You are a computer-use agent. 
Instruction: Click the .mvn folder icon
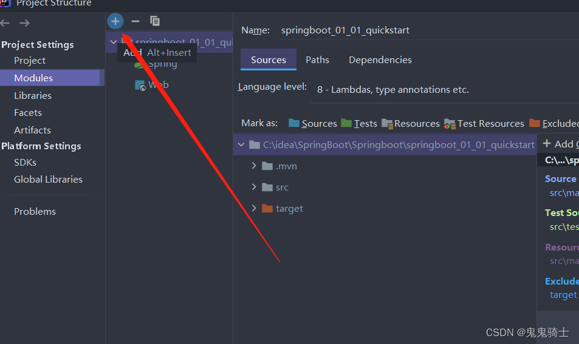pos(267,166)
